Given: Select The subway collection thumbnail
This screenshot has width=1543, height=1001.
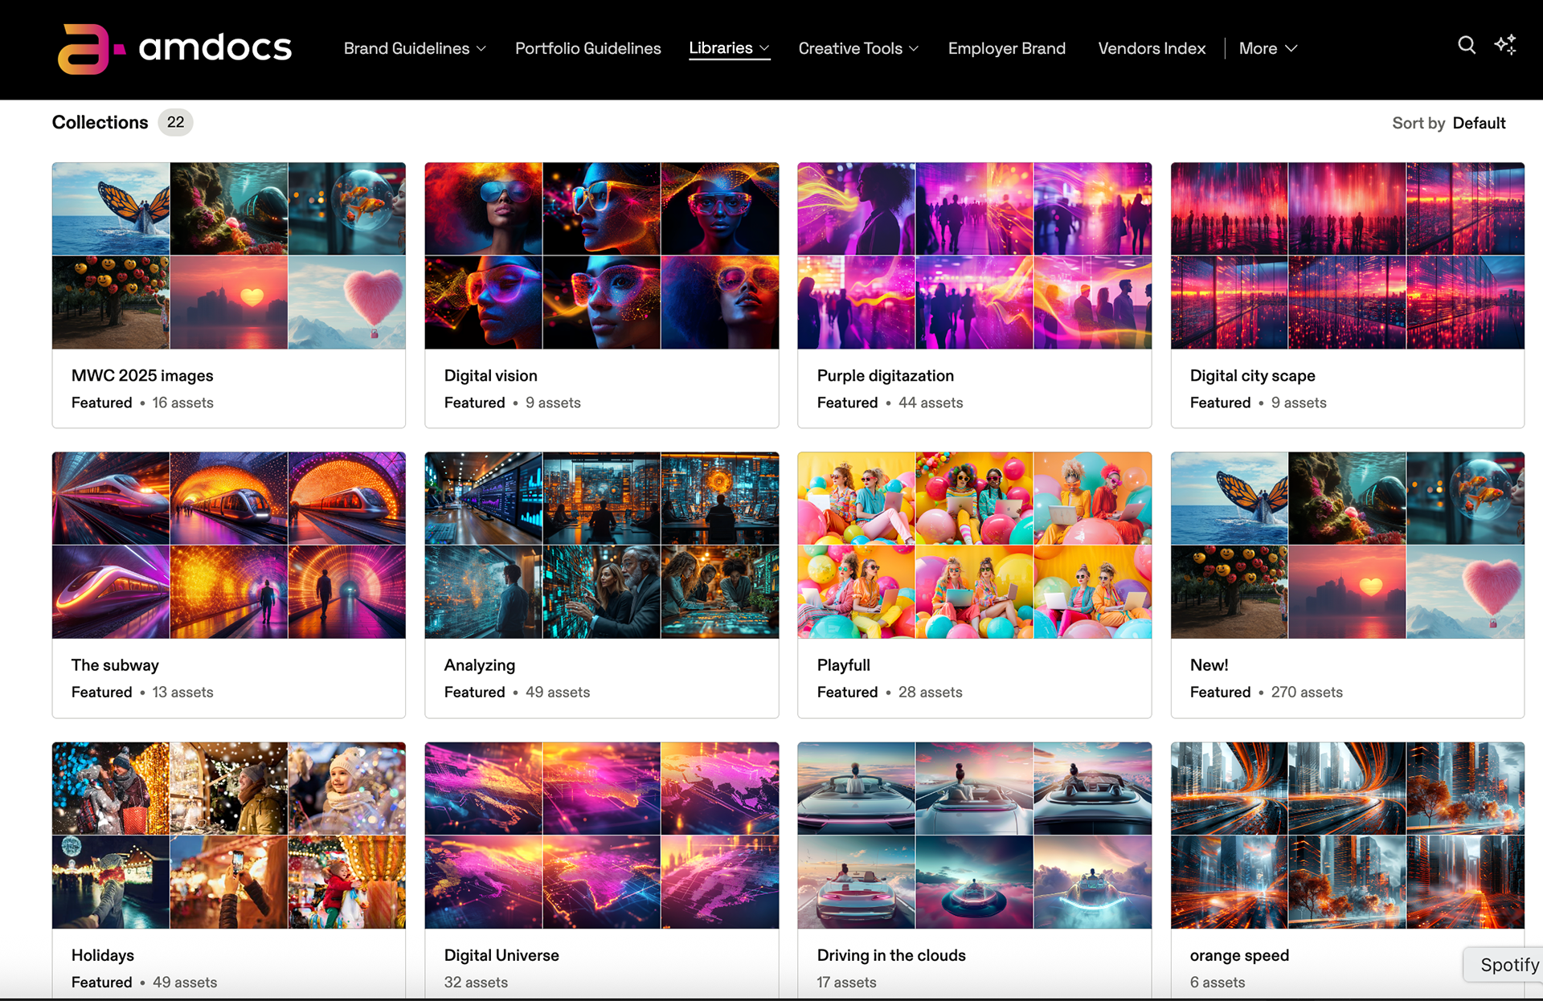Looking at the screenshot, I should 229,545.
